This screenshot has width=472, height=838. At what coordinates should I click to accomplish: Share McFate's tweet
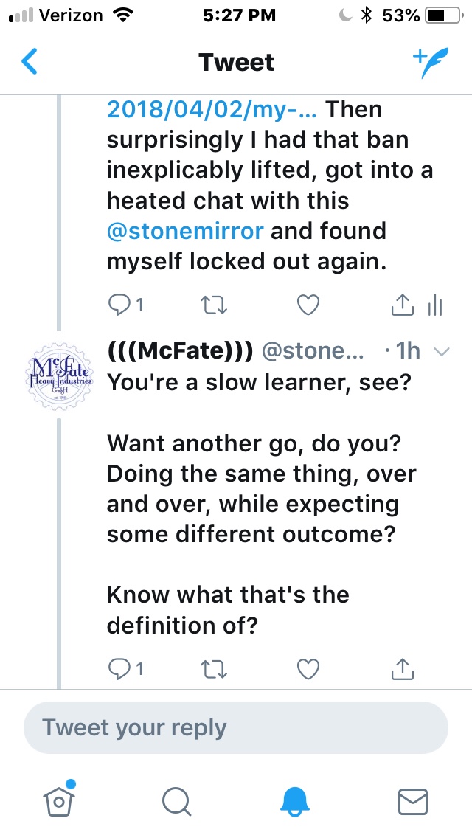coord(402,668)
